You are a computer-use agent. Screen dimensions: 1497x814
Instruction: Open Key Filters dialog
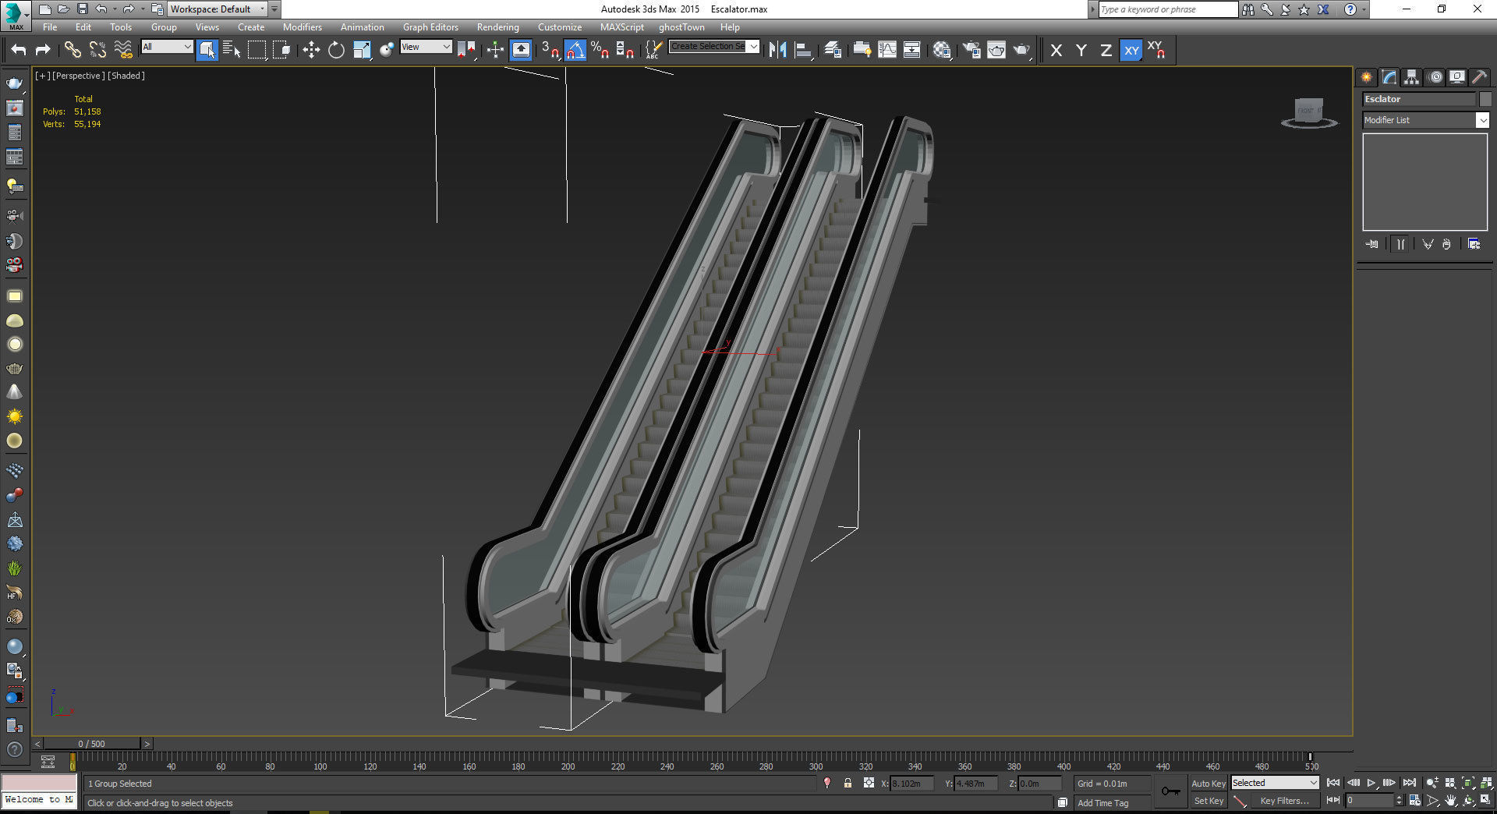[x=1284, y=801]
